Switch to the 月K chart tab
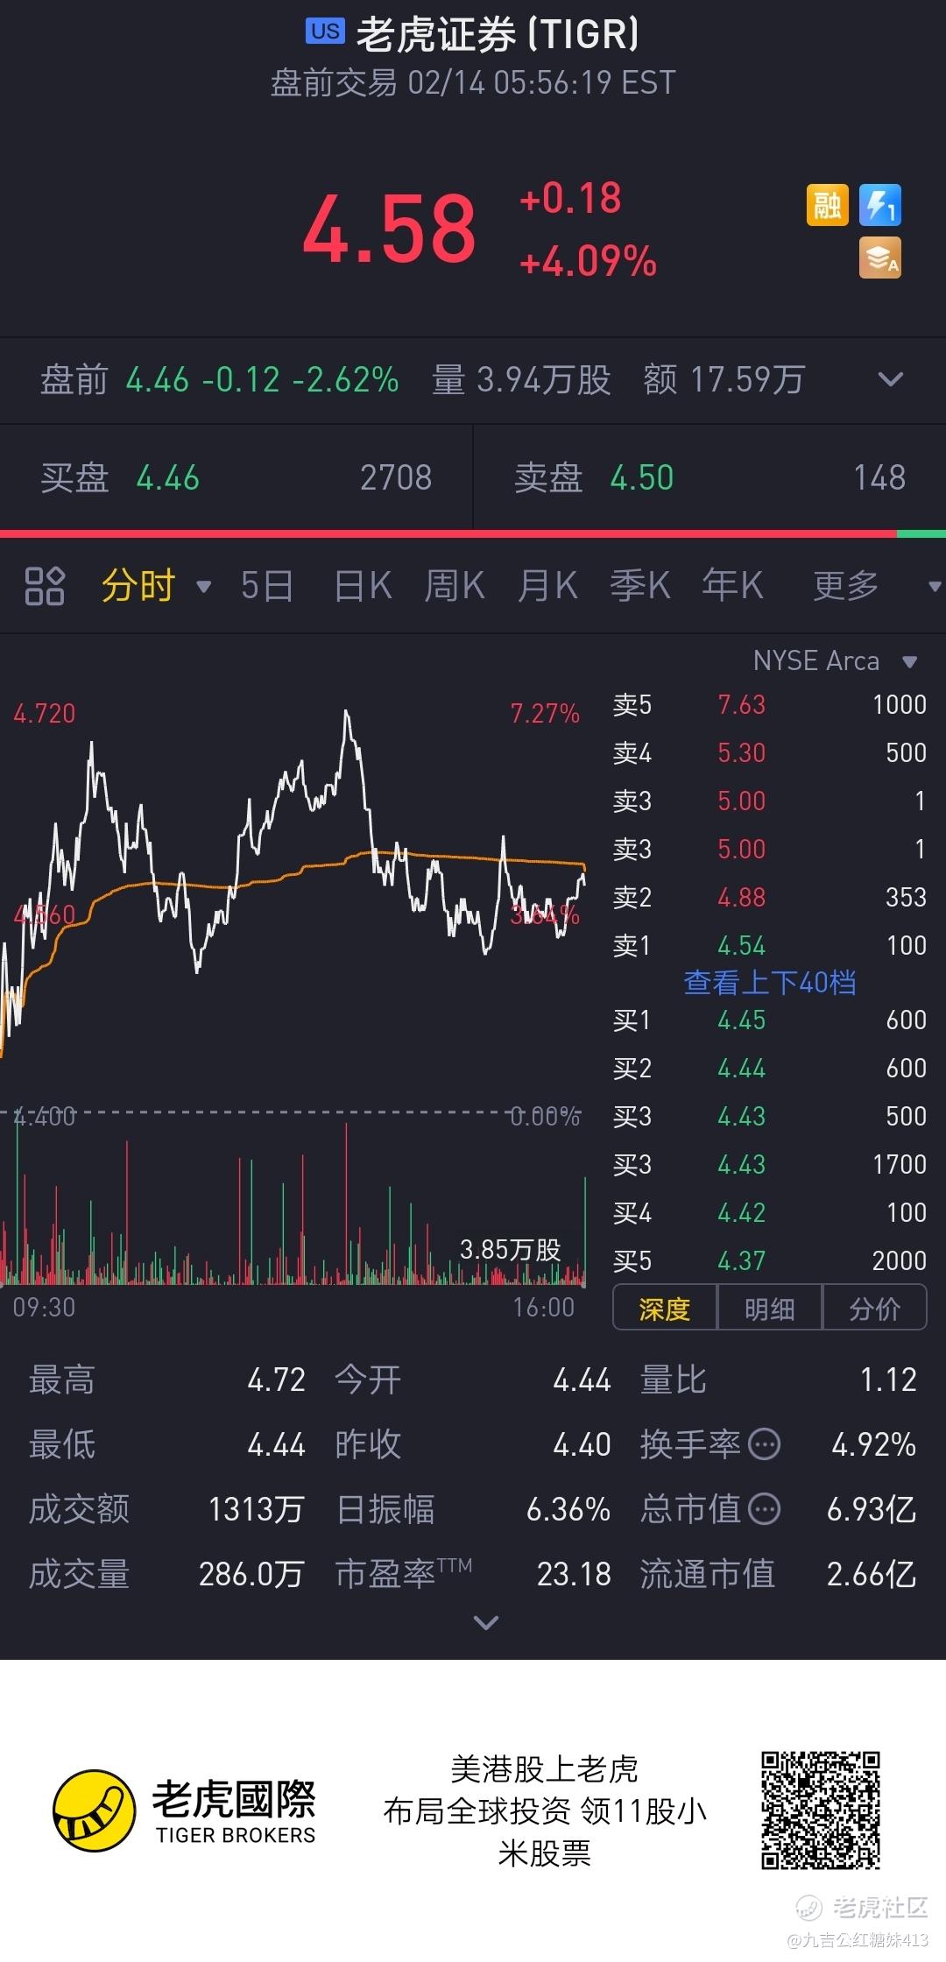 click(x=547, y=586)
